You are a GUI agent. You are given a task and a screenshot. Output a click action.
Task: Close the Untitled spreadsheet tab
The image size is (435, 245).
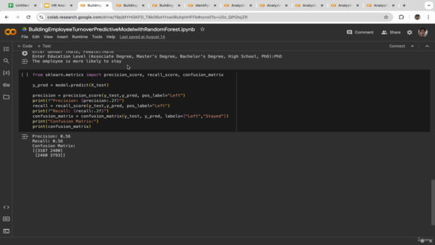coord(35,5)
